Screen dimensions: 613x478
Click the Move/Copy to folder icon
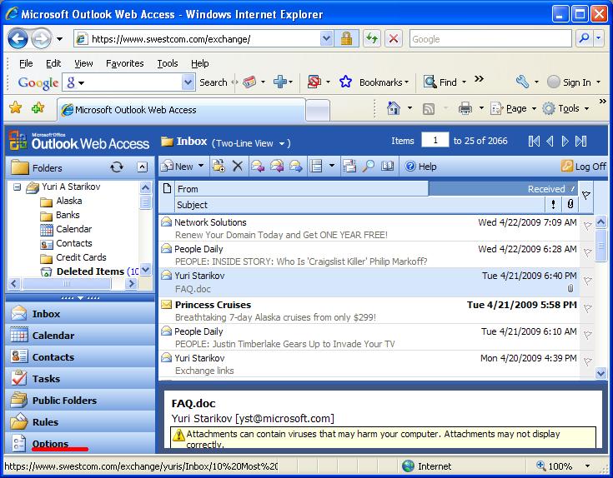[x=219, y=167]
